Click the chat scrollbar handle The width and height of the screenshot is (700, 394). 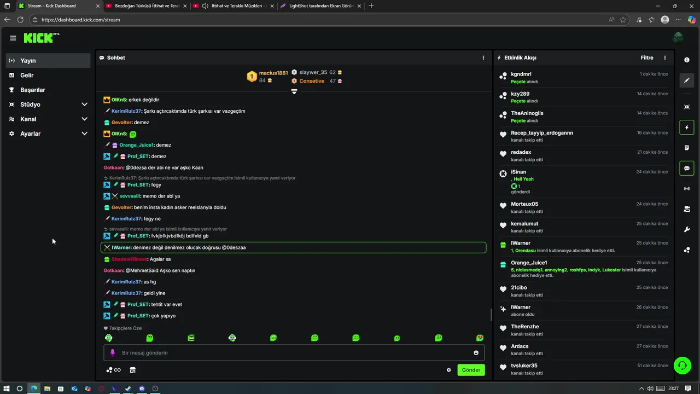491,315
